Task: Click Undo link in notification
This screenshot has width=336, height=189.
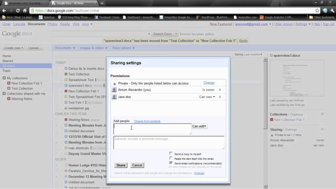Action: pos(243,41)
